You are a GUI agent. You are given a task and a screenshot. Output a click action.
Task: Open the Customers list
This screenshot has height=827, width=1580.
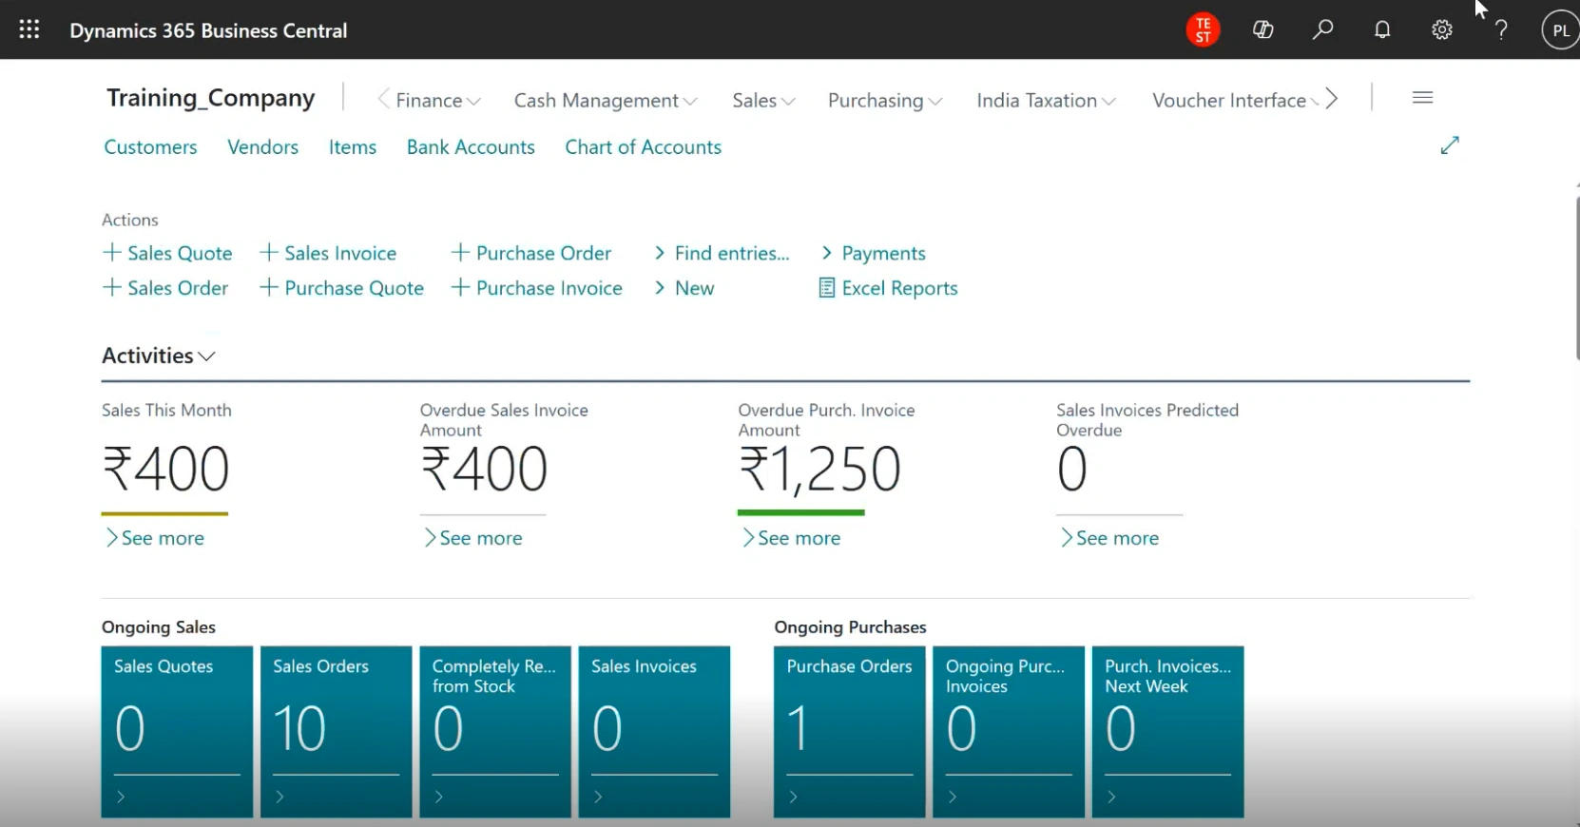click(150, 146)
